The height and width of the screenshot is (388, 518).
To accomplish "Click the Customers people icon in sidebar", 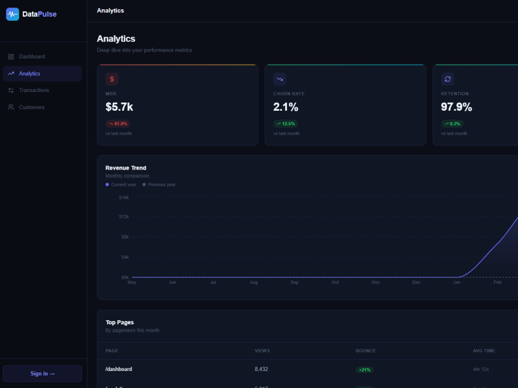I will point(11,107).
